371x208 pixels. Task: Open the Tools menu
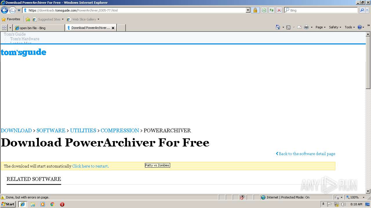click(350, 27)
